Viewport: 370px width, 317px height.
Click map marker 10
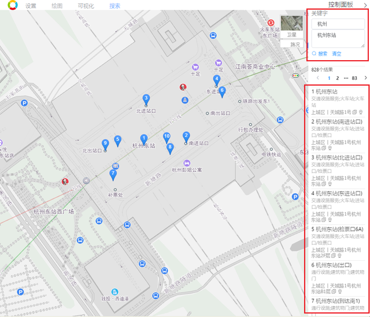pos(167,137)
